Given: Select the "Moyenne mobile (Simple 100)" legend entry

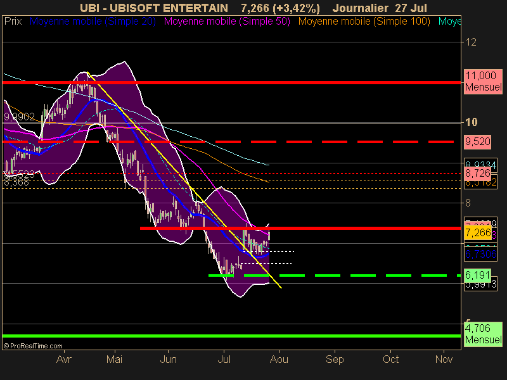Looking at the screenshot, I should 364,22.
